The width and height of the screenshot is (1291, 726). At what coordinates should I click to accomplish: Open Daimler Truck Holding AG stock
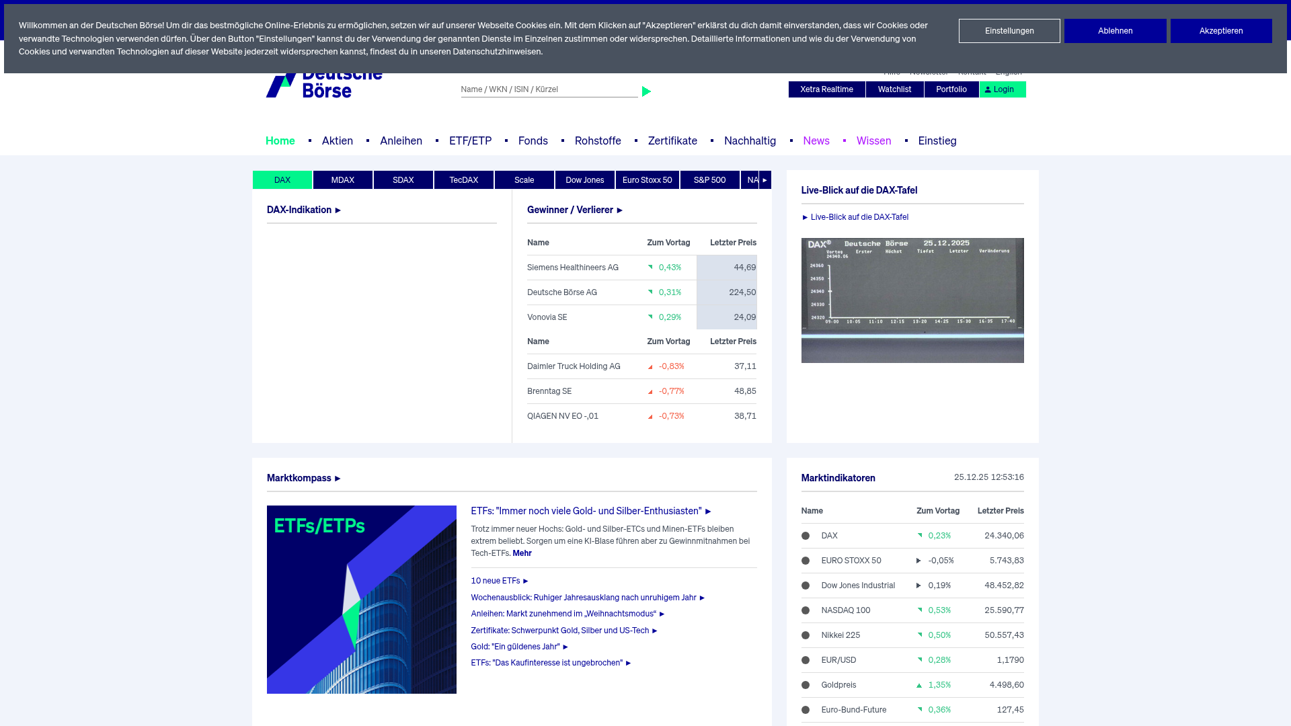click(x=574, y=366)
